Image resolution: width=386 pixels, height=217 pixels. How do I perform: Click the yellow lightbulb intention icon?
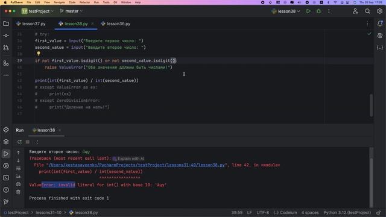(39, 54)
